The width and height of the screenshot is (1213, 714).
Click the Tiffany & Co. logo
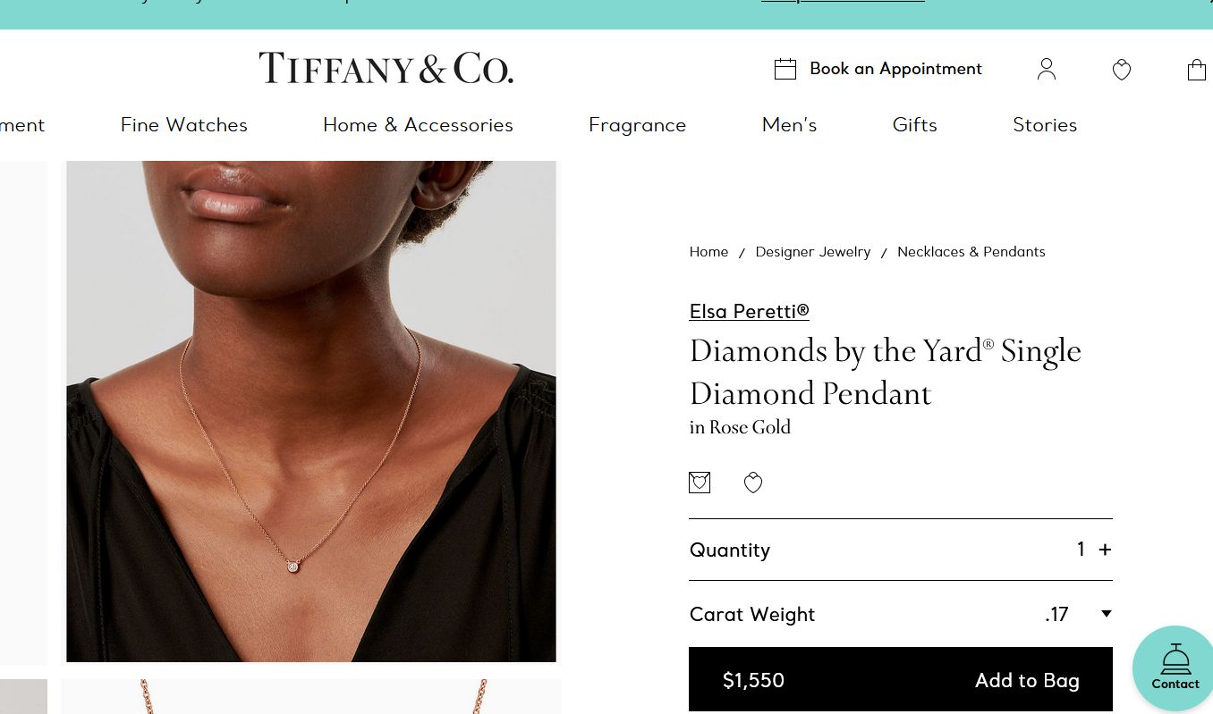386,69
